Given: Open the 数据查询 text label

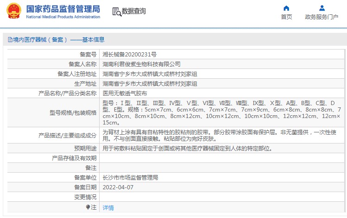Looking at the screenshot, I should click(x=134, y=11).
